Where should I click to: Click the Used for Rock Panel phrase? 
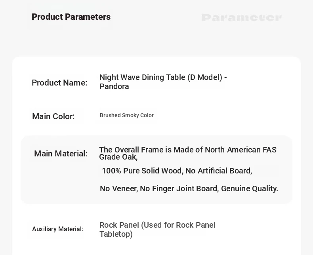pyautogui.click(x=178, y=225)
